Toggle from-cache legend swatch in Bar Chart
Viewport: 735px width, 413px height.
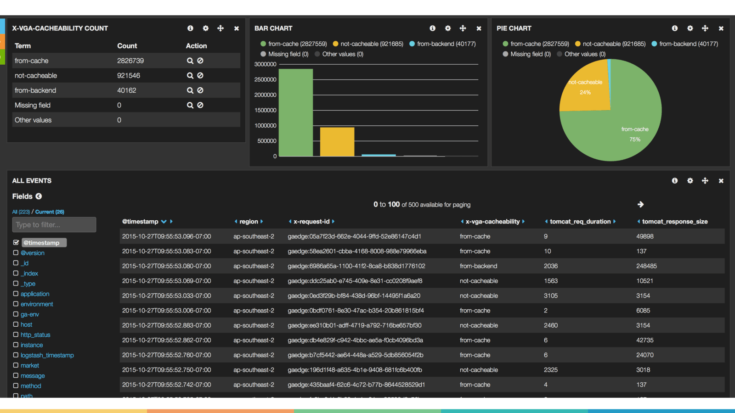pyautogui.click(x=263, y=44)
